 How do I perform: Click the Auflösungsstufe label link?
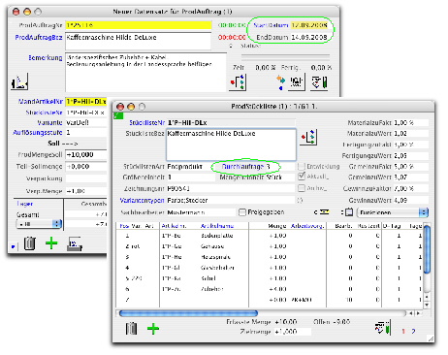pos(38,133)
